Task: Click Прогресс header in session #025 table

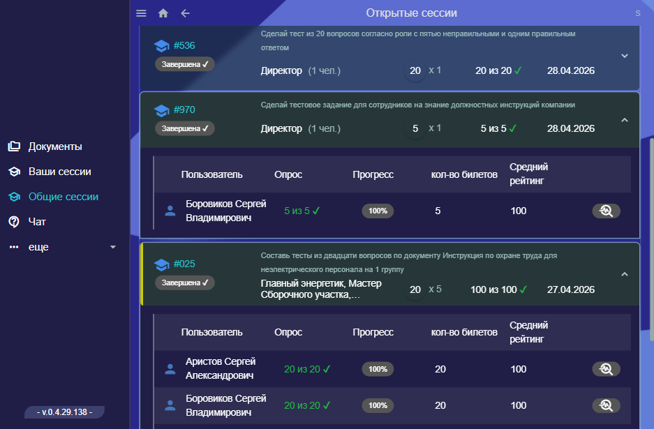Action: coord(373,332)
